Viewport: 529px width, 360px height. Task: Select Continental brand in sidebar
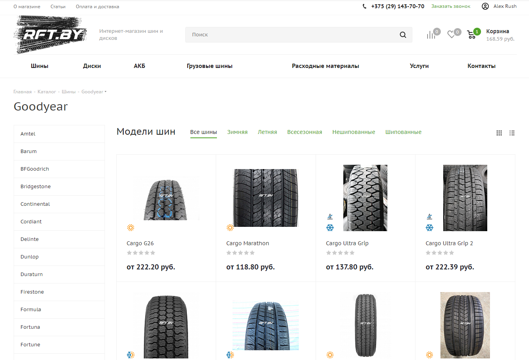[59, 204]
